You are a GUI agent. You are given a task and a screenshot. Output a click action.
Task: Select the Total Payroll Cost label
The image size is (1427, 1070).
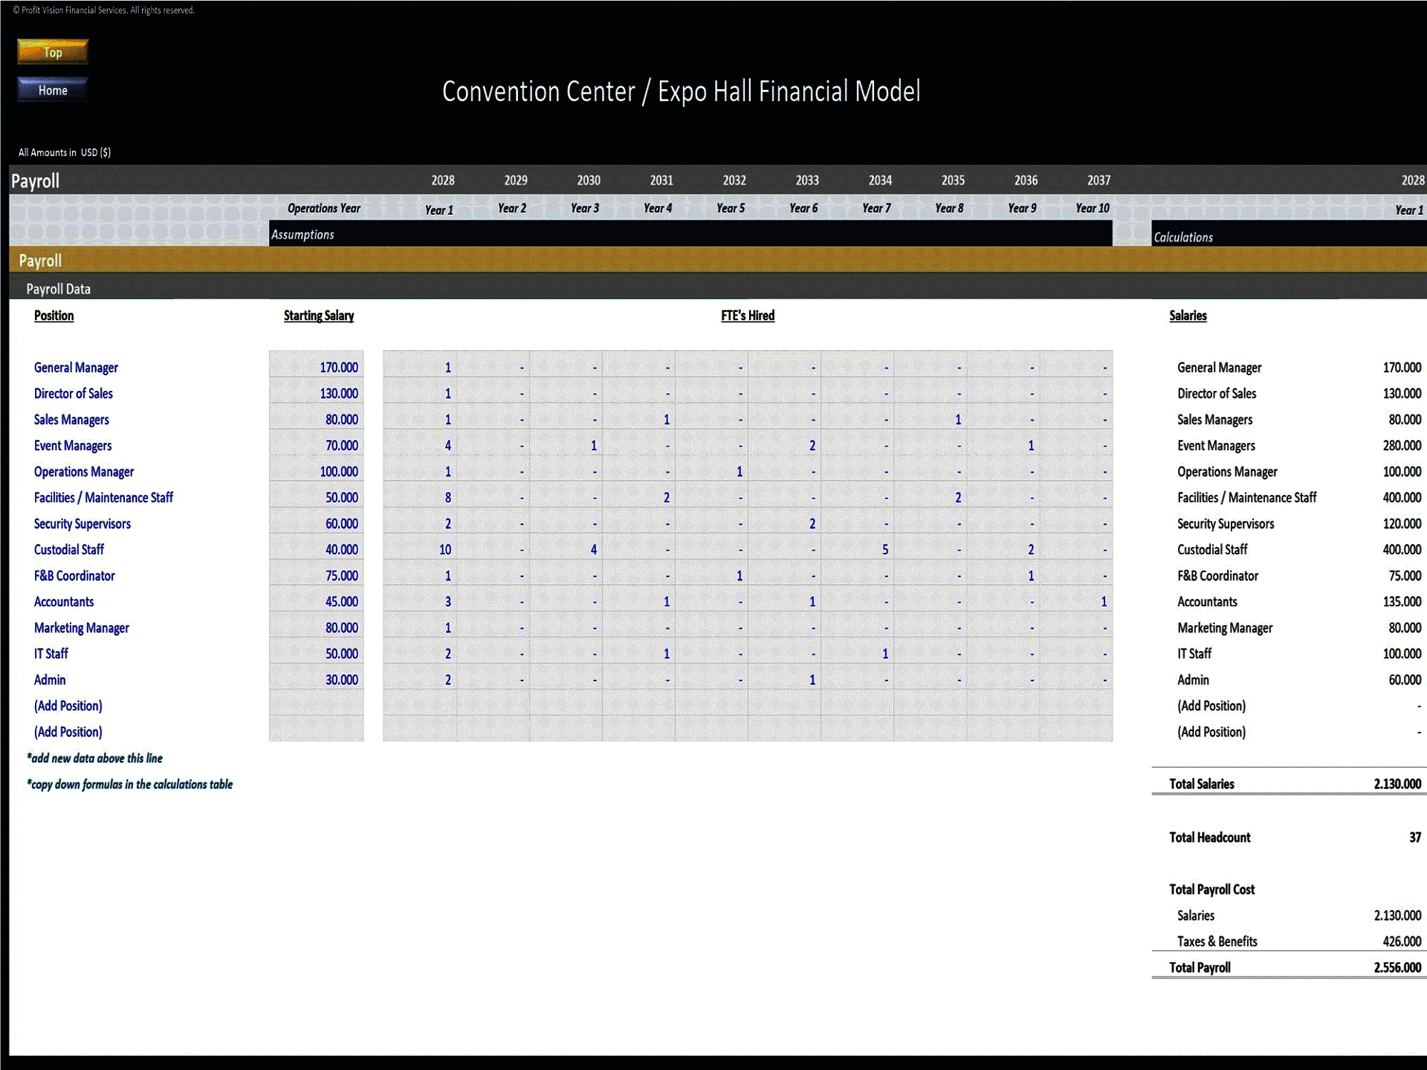1211,889
